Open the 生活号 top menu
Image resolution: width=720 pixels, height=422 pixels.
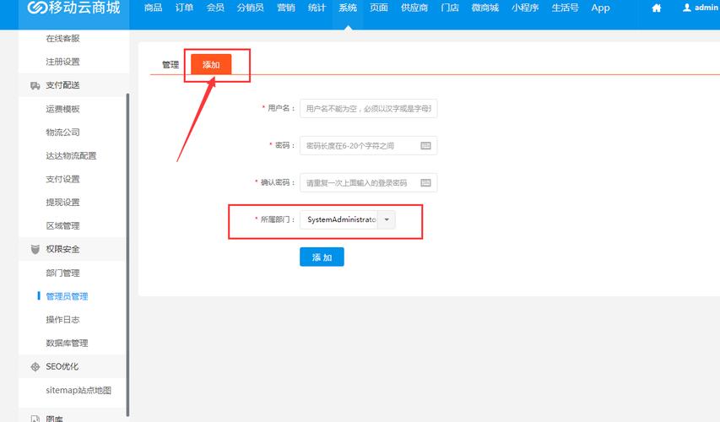(x=565, y=8)
